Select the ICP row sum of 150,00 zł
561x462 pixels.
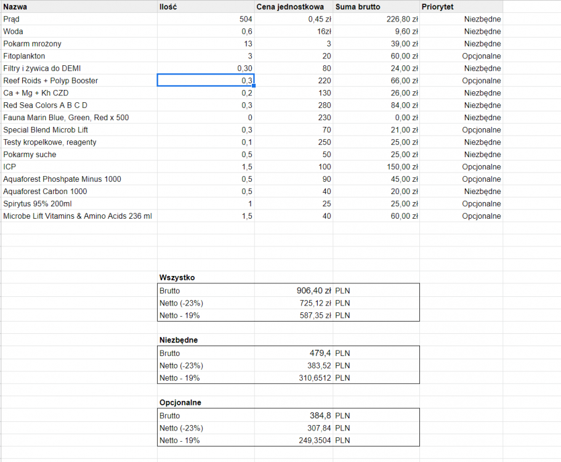(x=376, y=167)
